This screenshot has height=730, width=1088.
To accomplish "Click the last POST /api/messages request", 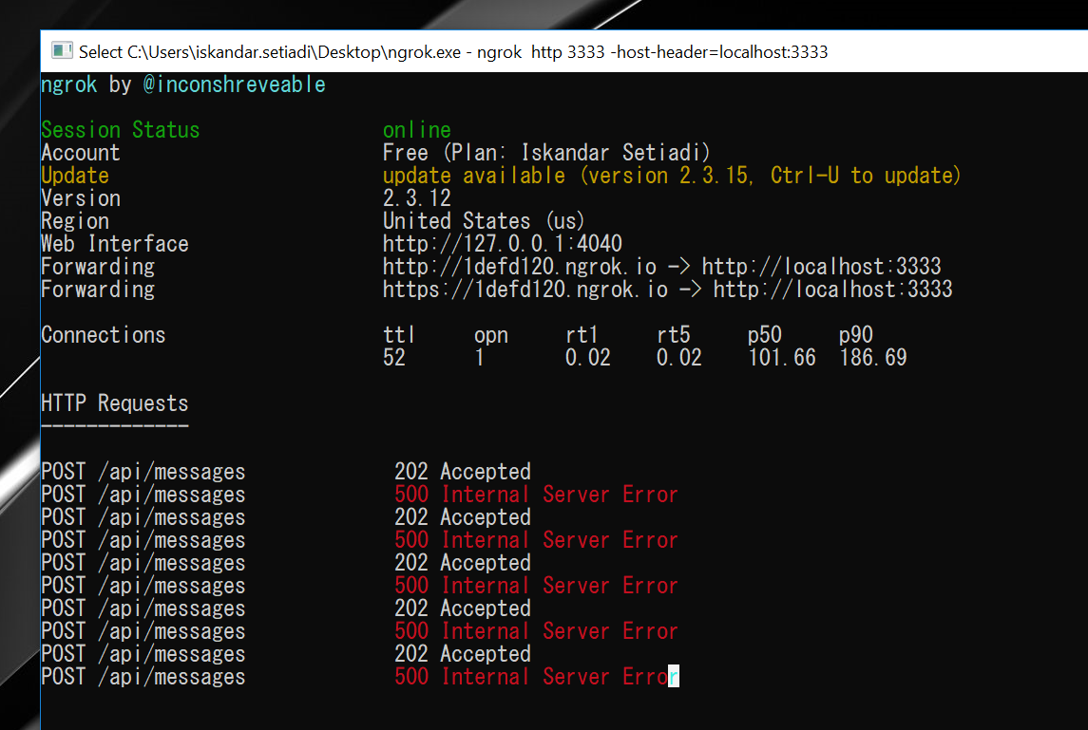I will pyautogui.click(x=143, y=677).
